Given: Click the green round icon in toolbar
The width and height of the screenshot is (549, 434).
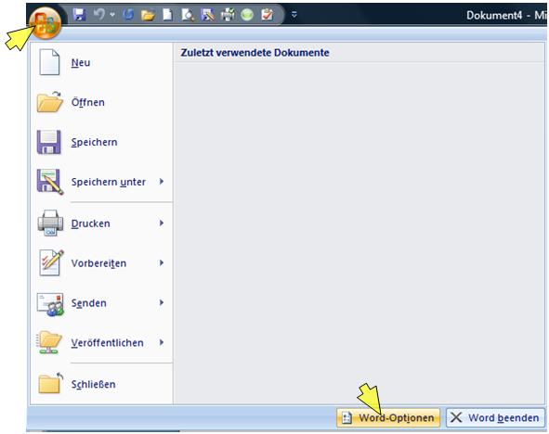Looking at the screenshot, I should tap(247, 15).
